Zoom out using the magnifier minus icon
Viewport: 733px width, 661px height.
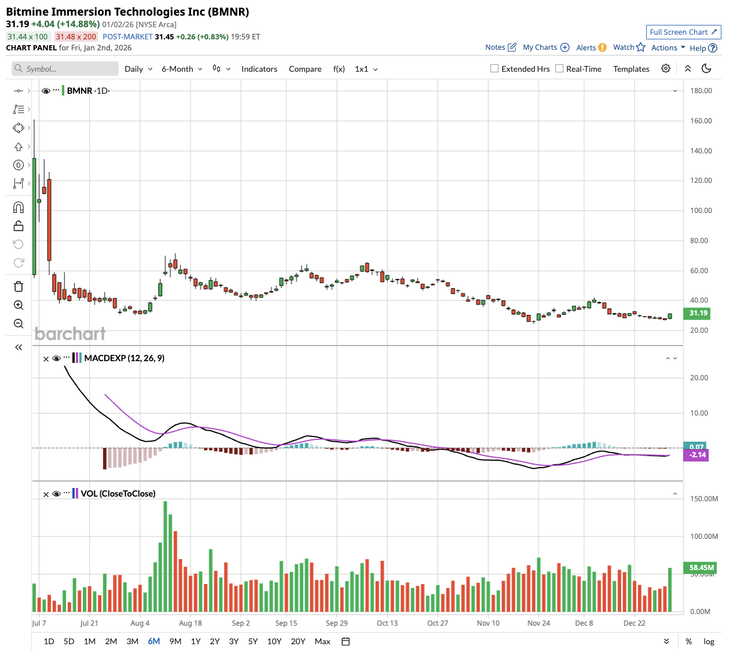point(19,324)
